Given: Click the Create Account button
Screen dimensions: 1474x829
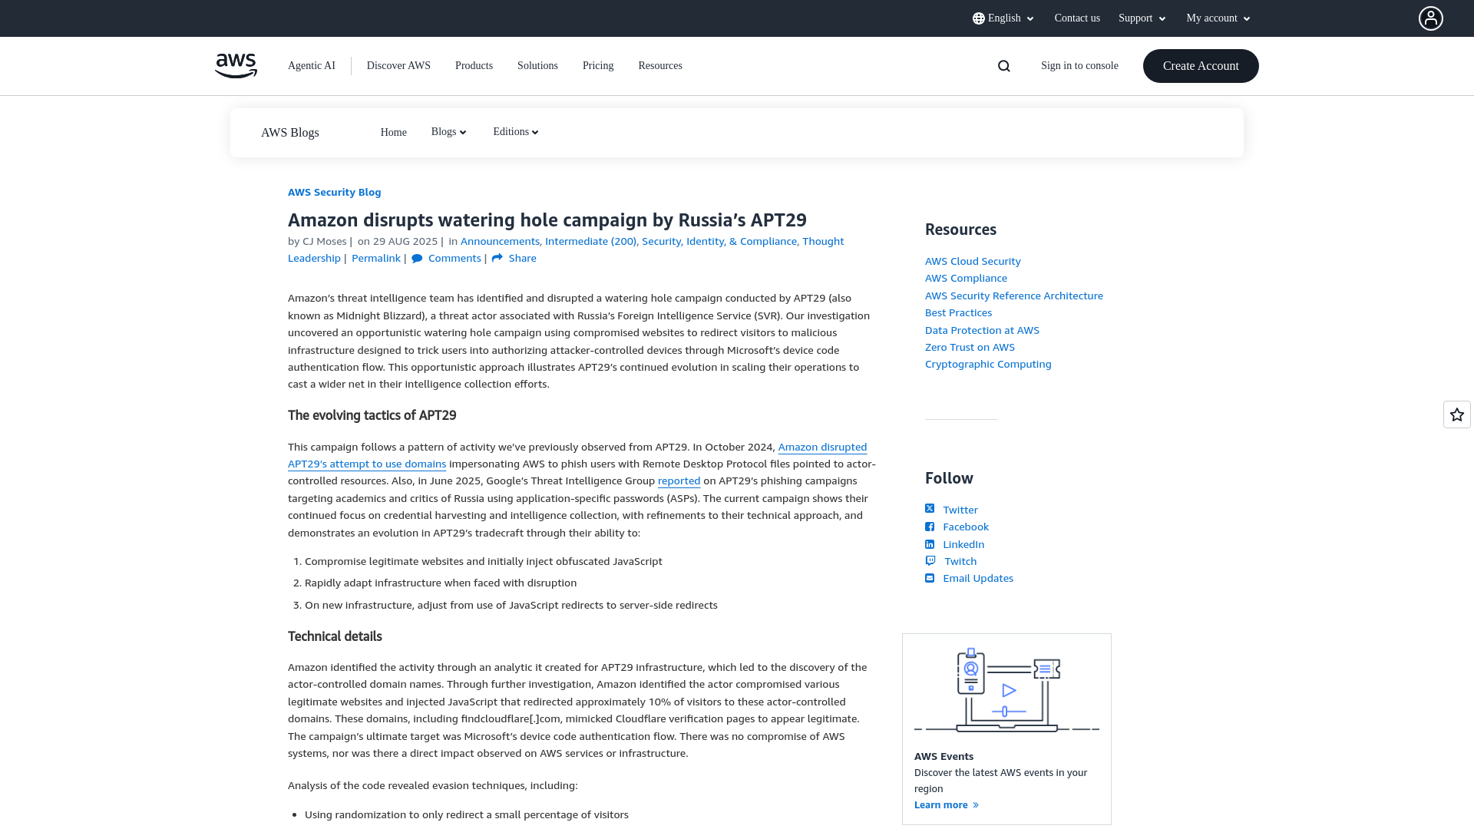Looking at the screenshot, I should click(x=1201, y=66).
